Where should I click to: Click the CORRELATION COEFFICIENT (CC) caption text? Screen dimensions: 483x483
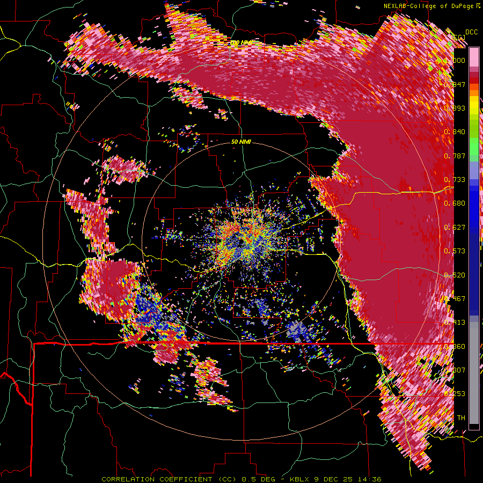169,479
